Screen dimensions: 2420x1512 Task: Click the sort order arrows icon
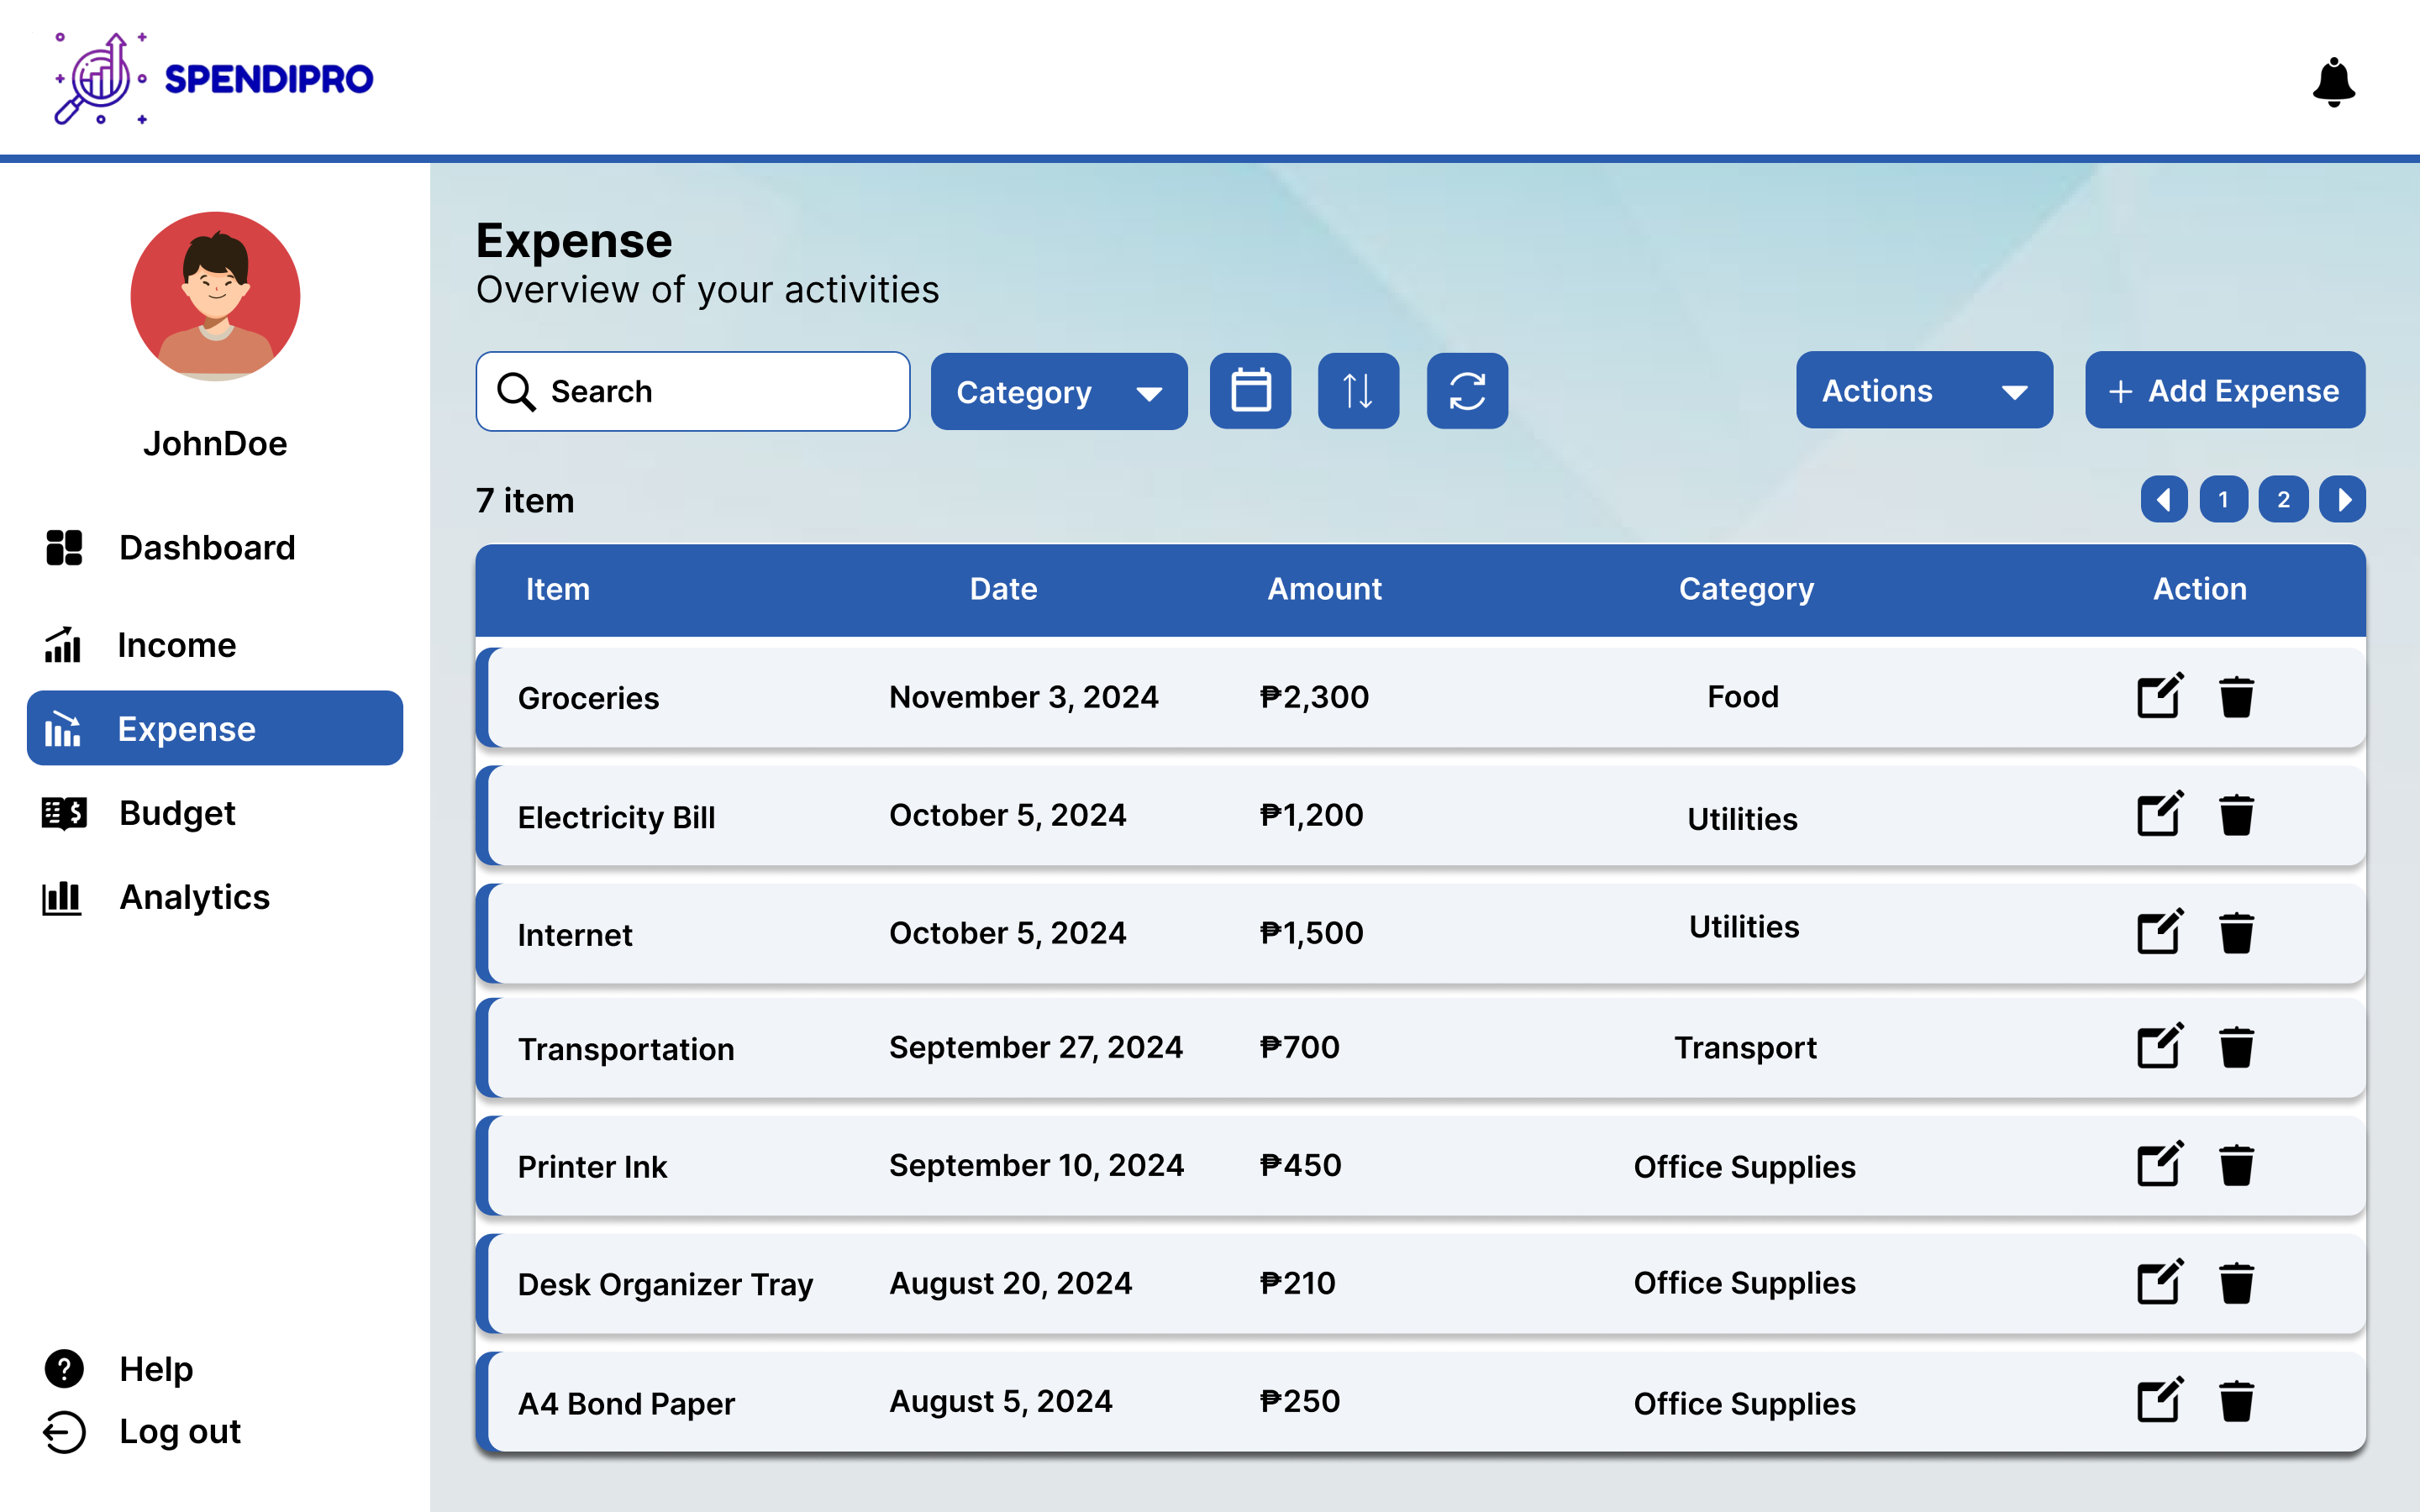[1357, 391]
